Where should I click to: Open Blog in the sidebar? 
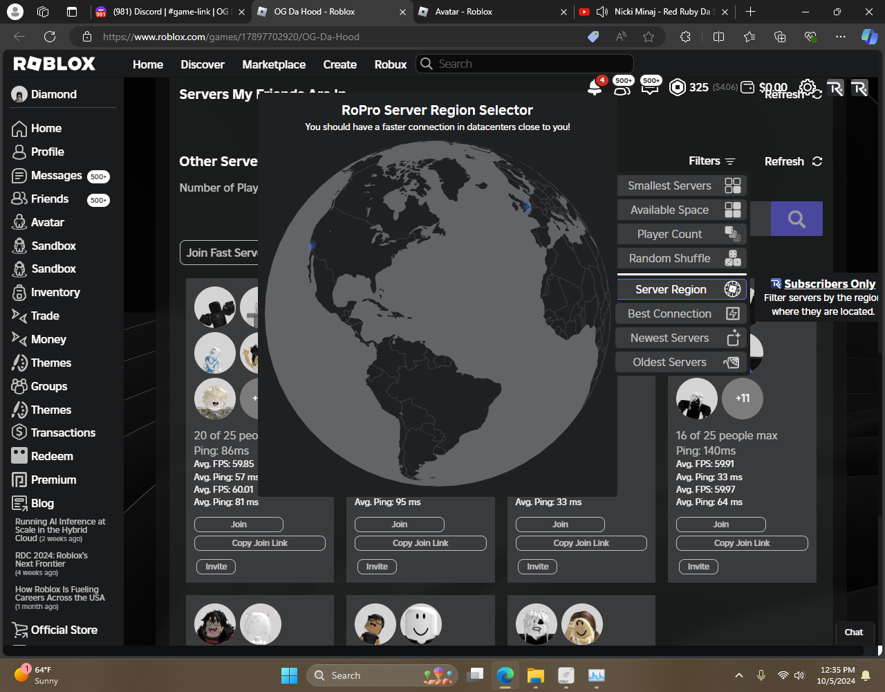pos(33,503)
